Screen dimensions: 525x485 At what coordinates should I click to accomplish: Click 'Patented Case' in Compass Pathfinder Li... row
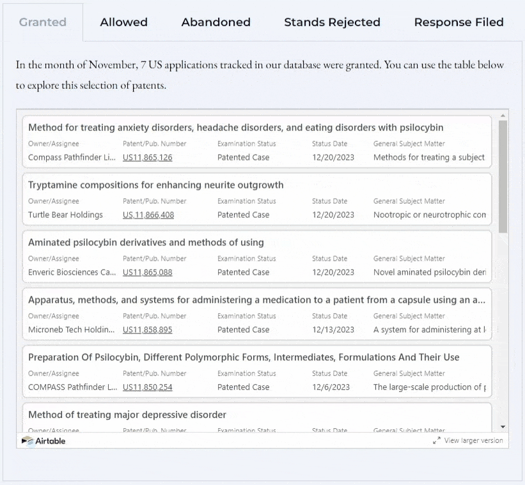coord(244,157)
